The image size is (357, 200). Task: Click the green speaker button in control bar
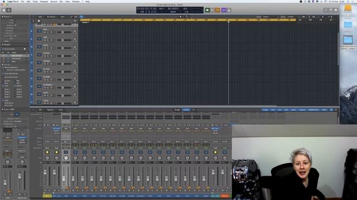click(x=207, y=10)
